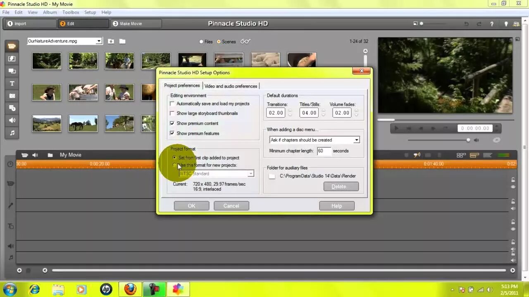
Task: Click the Undo arrow icon
Action: coord(466,24)
